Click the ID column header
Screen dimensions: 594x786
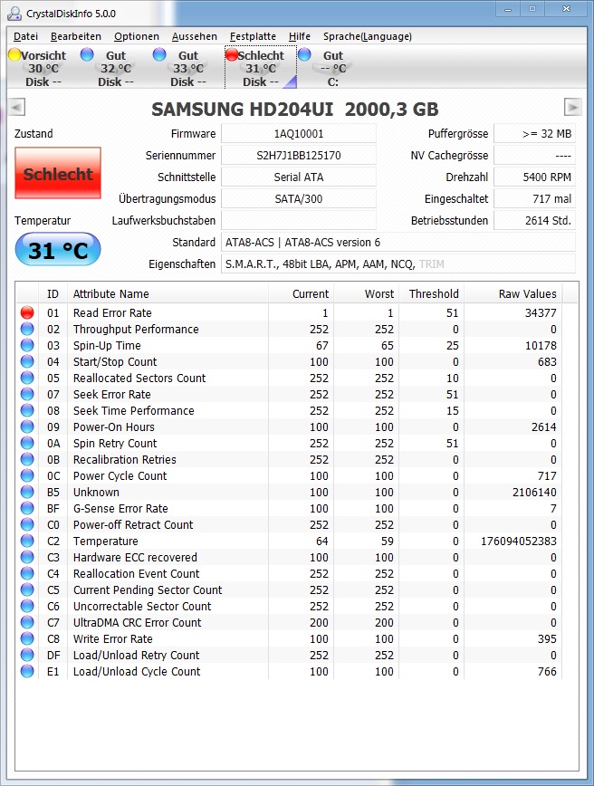(53, 293)
